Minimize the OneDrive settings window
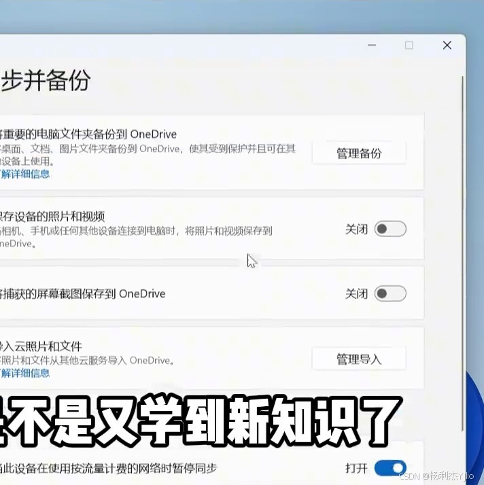Viewport: 484px width, 485px height. [372, 46]
